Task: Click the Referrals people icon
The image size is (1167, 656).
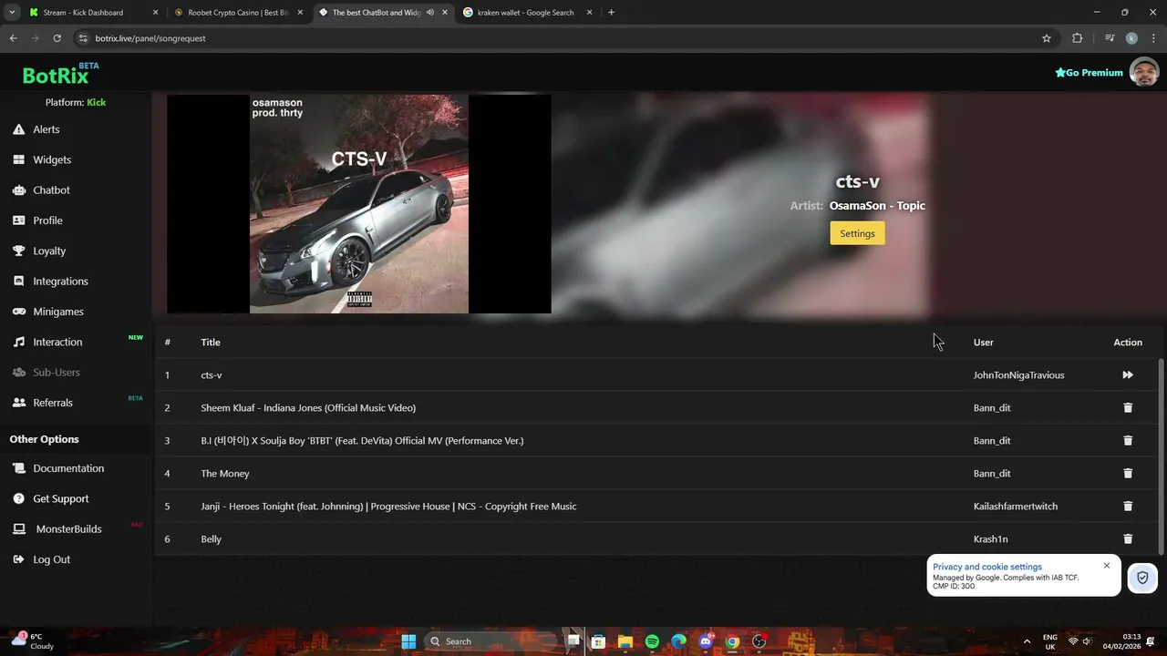Action: point(18,403)
